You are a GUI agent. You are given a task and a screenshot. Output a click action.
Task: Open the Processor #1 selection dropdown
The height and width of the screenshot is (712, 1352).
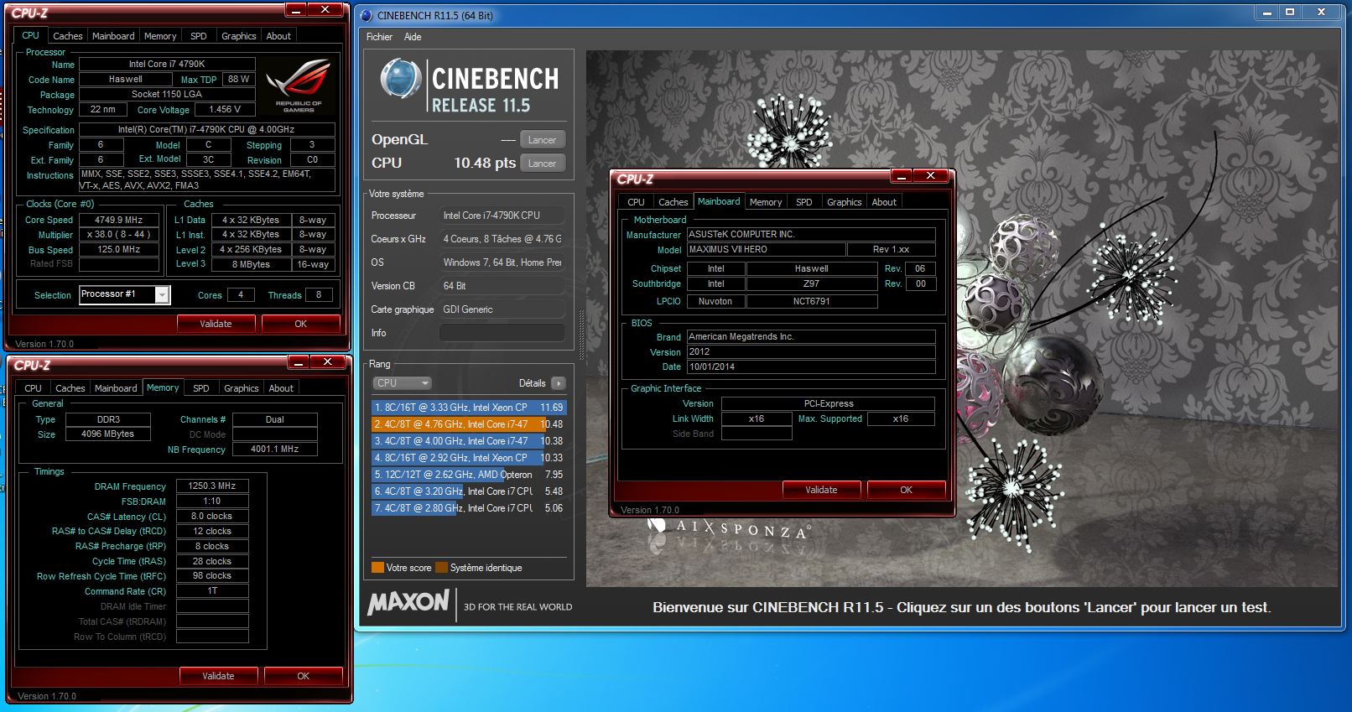click(163, 294)
